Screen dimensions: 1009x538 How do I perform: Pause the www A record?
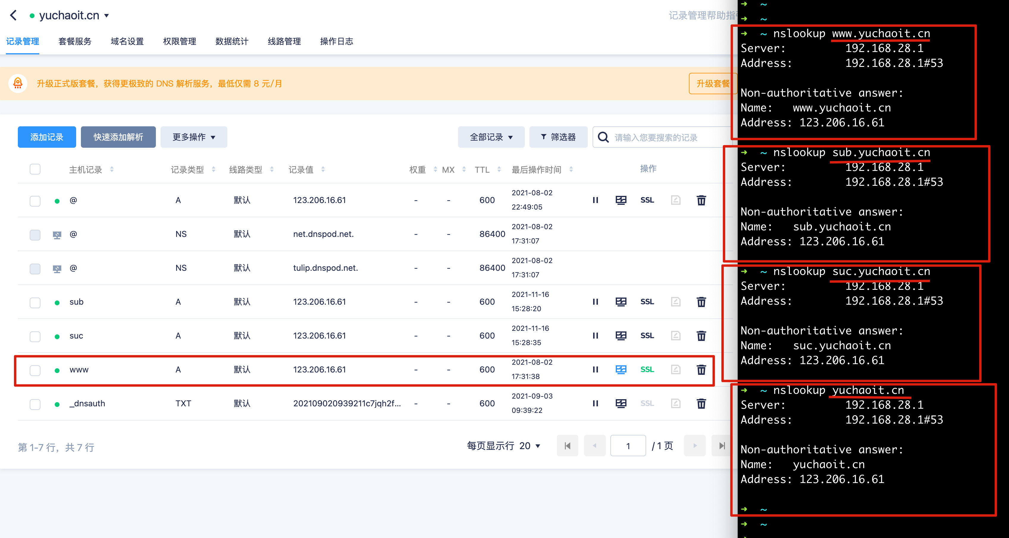[595, 369]
